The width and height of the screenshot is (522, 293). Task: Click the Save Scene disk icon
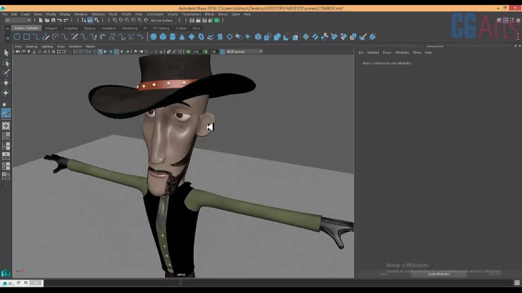pos(53,20)
